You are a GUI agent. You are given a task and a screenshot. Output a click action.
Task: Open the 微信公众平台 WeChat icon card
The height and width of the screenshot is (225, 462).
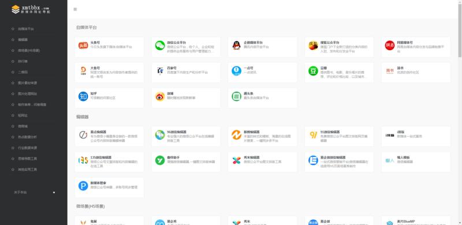186,47
